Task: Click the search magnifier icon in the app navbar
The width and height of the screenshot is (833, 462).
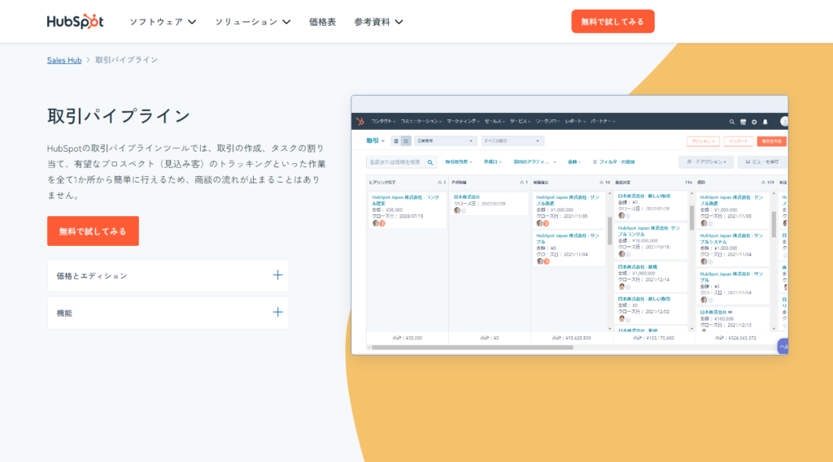Action: 731,122
